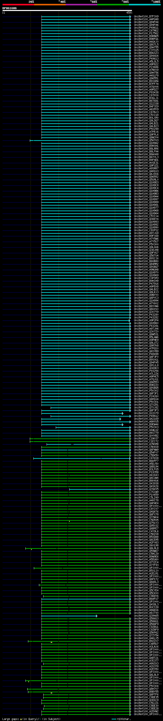Select hit label UniRef100_P50299
Viewport: 163px width, 721px height.
(146, 129)
